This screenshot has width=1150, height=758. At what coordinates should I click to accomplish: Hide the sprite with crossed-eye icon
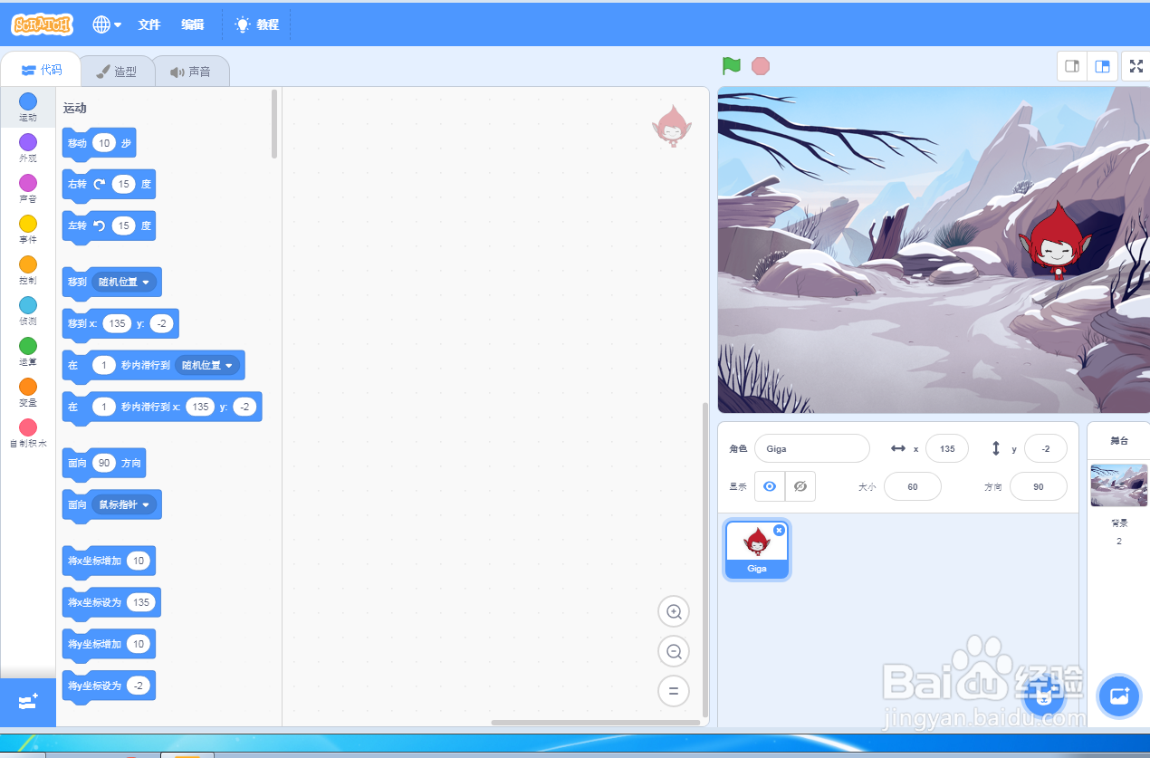point(800,486)
